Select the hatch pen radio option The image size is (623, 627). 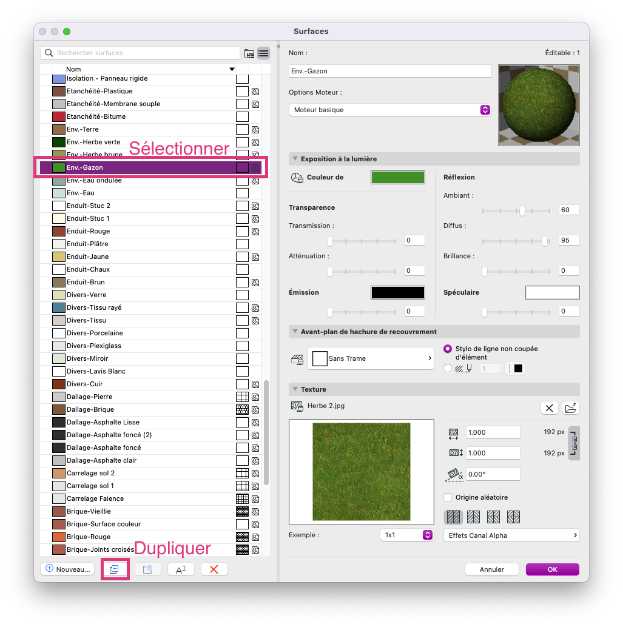(x=448, y=368)
